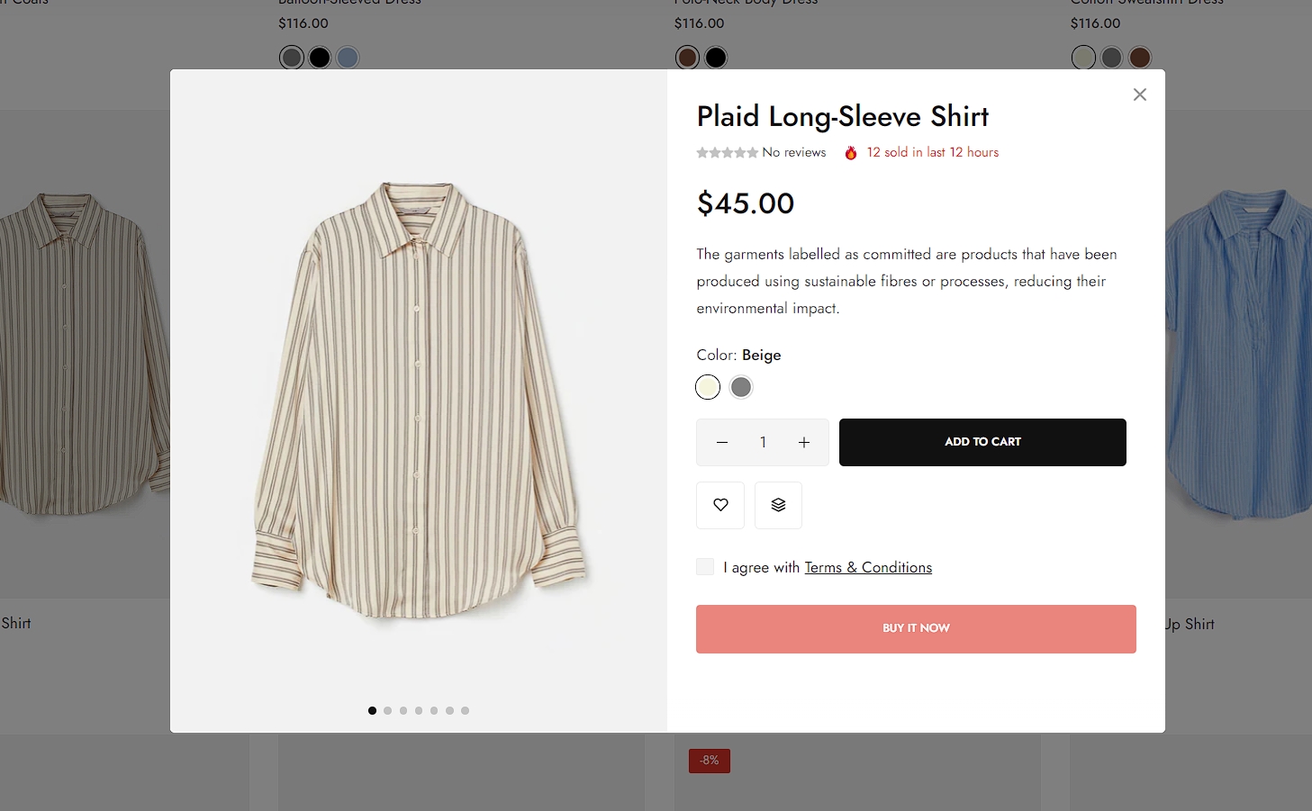Jump to the fourth image slide dot
The height and width of the screenshot is (811, 1312).
click(x=419, y=711)
